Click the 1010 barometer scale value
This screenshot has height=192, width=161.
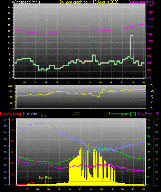click(150, 27)
